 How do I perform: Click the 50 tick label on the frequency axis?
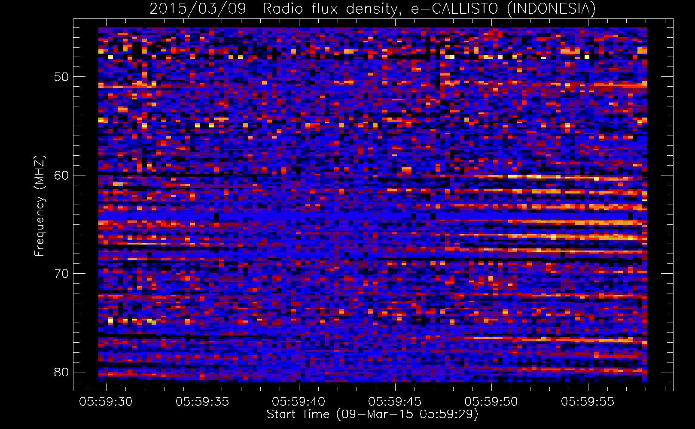click(61, 77)
